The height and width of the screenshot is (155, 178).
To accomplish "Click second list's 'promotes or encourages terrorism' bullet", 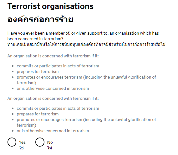I will point(86,123).
